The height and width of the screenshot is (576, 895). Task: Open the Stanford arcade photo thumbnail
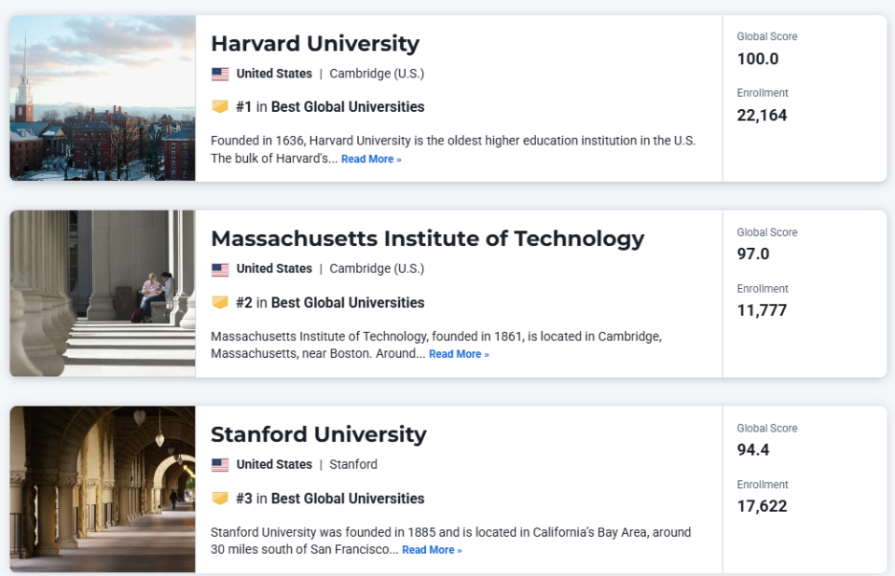[x=103, y=489]
